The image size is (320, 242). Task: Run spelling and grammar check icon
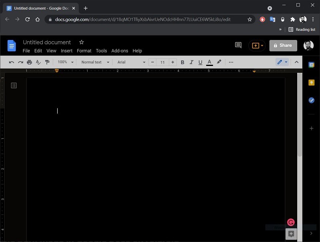pos(38,62)
